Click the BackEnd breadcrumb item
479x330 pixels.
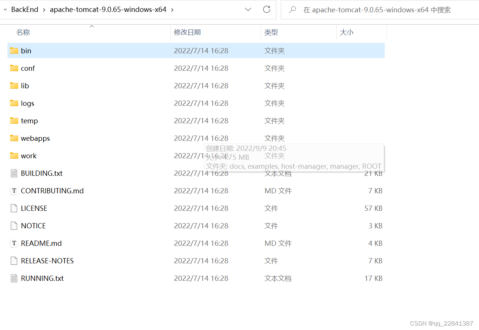pyautogui.click(x=24, y=9)
